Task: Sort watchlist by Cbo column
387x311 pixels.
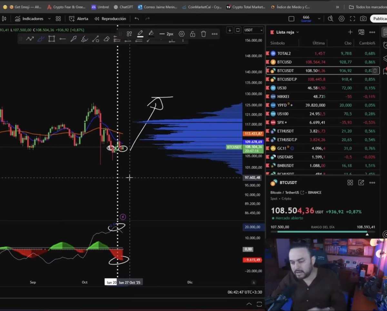Action: [x=348, y=43]
